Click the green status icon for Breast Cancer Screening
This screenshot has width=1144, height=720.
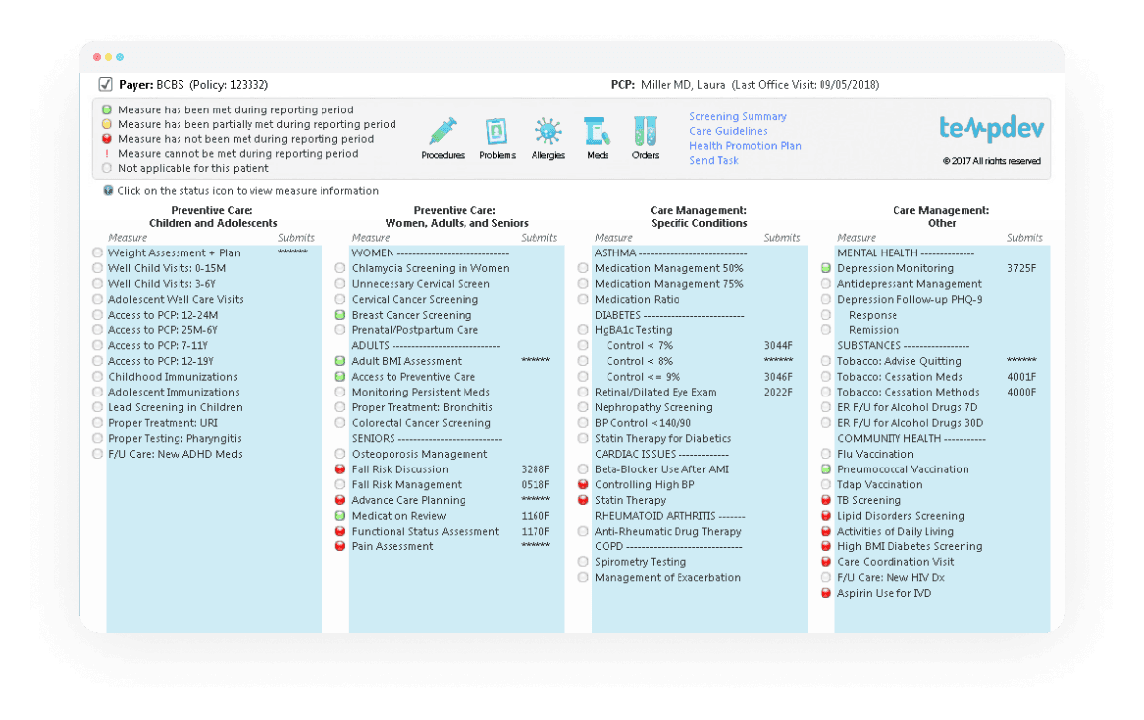339,315
